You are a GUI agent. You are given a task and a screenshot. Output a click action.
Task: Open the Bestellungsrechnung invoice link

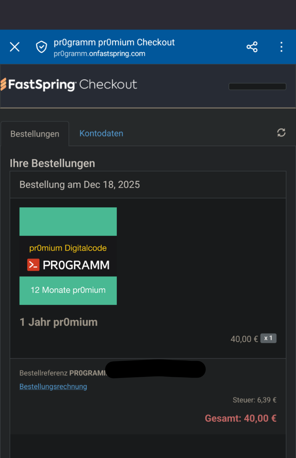[53, 386]
